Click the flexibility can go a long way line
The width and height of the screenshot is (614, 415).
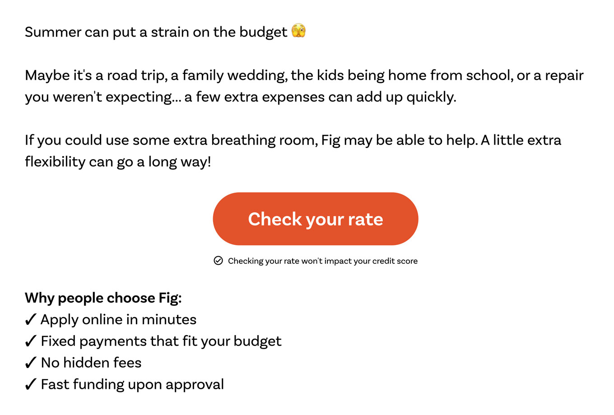(118, 161)
